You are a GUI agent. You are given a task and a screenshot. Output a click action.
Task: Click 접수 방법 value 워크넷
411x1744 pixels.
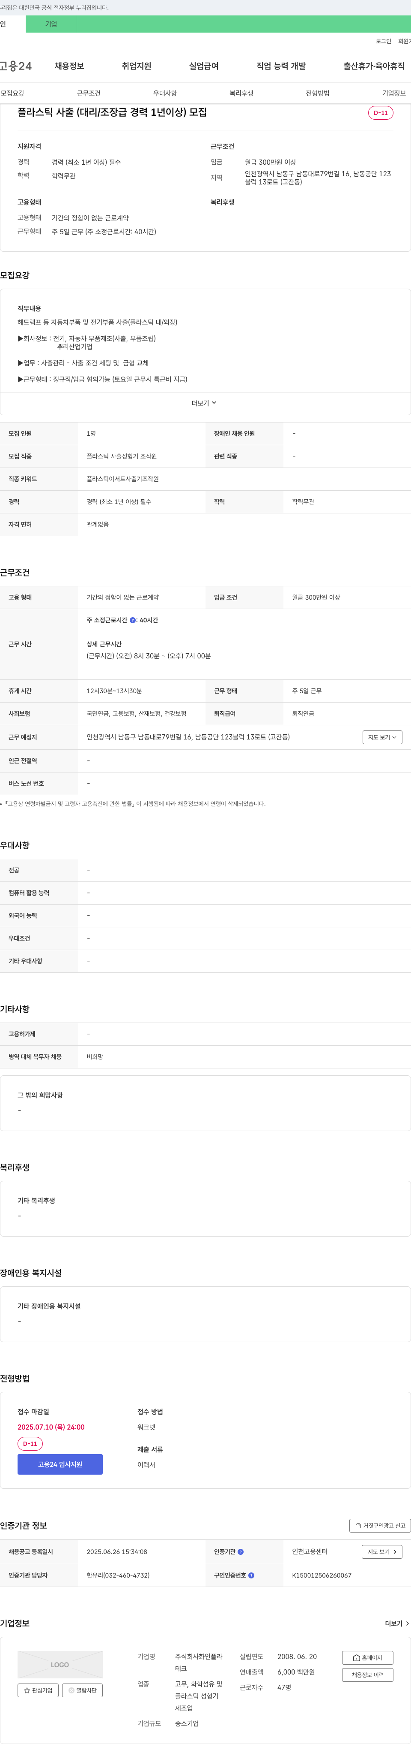coord(146,1427)
